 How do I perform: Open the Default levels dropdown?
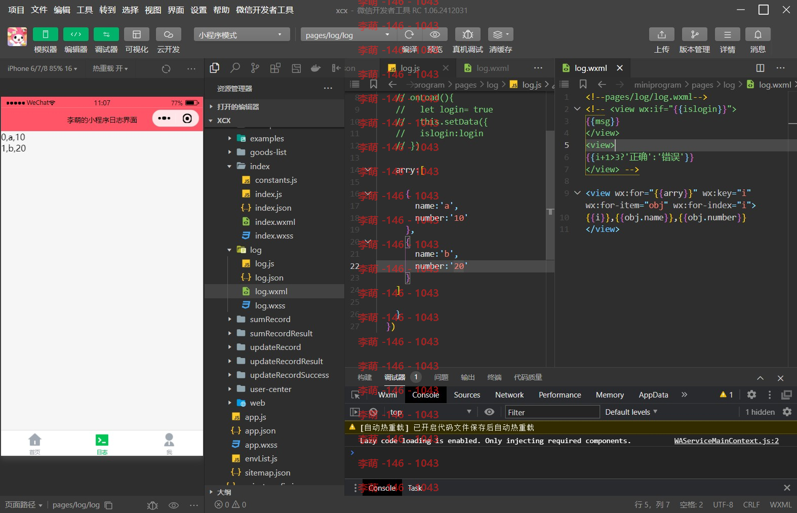631,412
